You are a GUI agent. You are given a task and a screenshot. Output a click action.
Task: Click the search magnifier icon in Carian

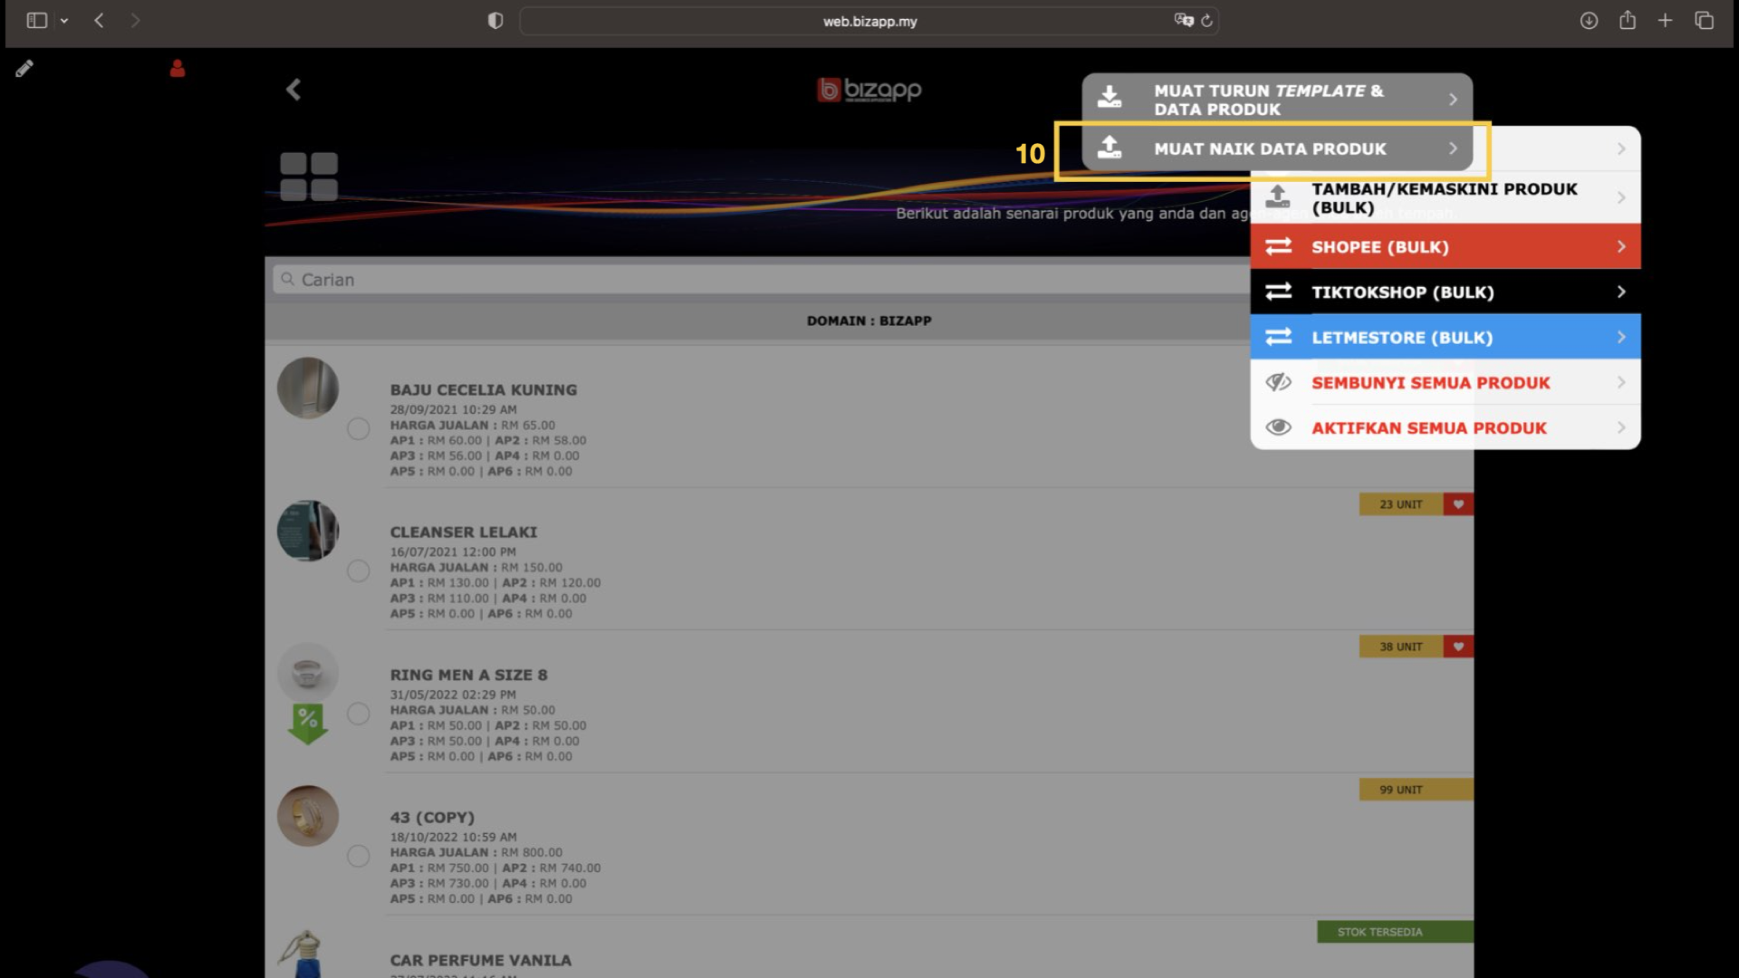287,279
